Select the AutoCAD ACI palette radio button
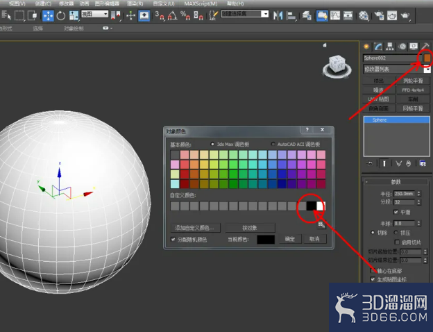The image size is (433, 332). 273,144
